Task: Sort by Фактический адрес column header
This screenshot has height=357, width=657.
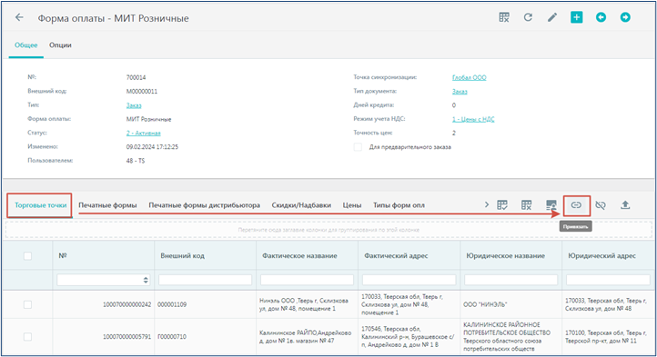Action: (x=396, y=256)
